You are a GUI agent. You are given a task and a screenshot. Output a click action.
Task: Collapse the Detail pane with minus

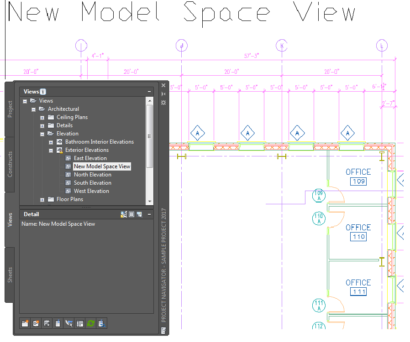coord(149,214)
